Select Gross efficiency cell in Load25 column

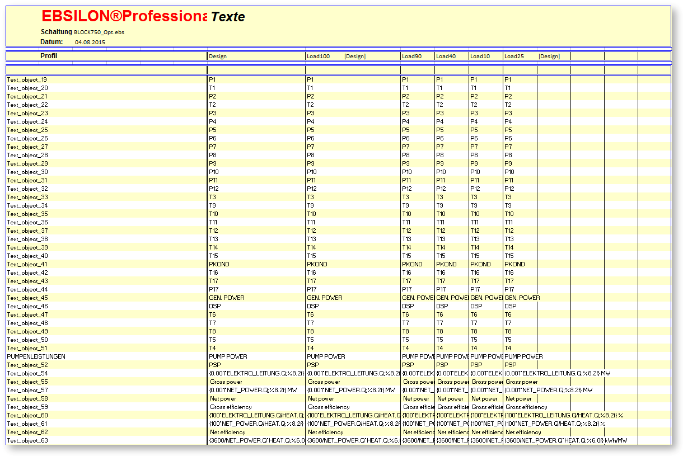coord(526,407)
